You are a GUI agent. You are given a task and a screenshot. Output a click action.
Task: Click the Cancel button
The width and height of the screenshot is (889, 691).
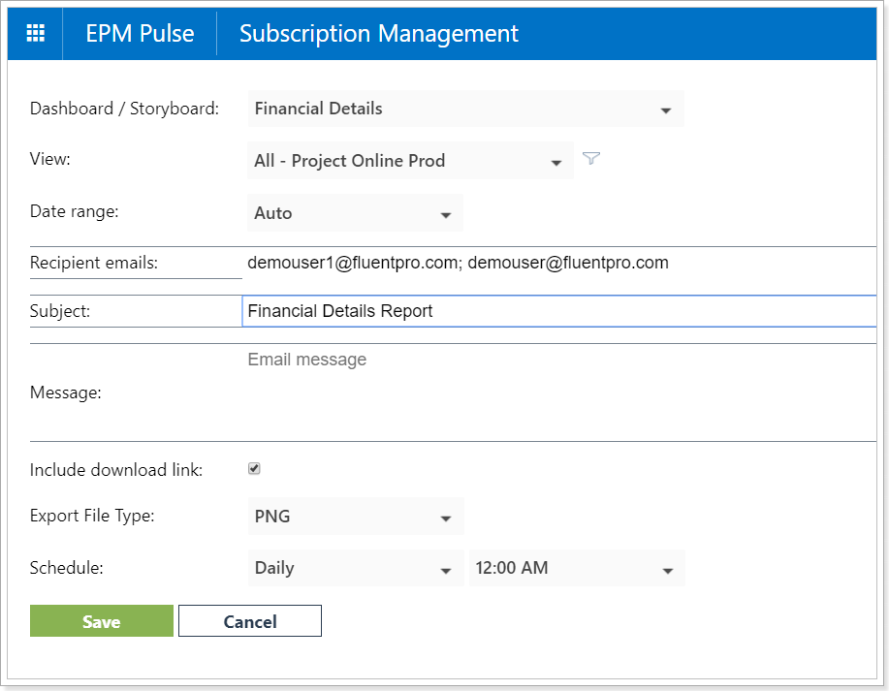coord(250,620)
